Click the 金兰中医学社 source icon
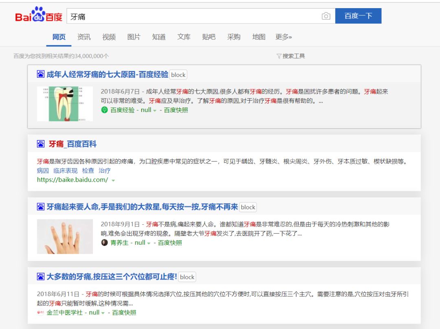 pyautogui.click(x=40, y=312)
